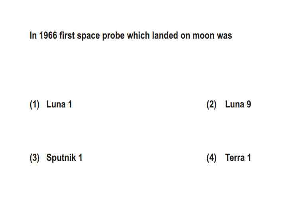Click the digit 1 in Terra 1
Viewport: 299px width, 199px height.
click(x=249, y=158)
